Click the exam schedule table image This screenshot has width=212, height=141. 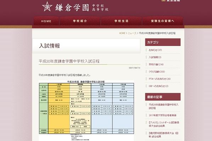87,111
